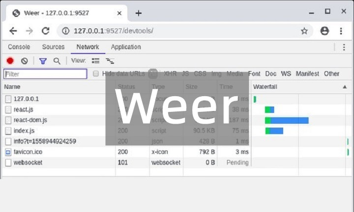
Task: Sort requests by the Name column header
Action: tap(12, 87)
